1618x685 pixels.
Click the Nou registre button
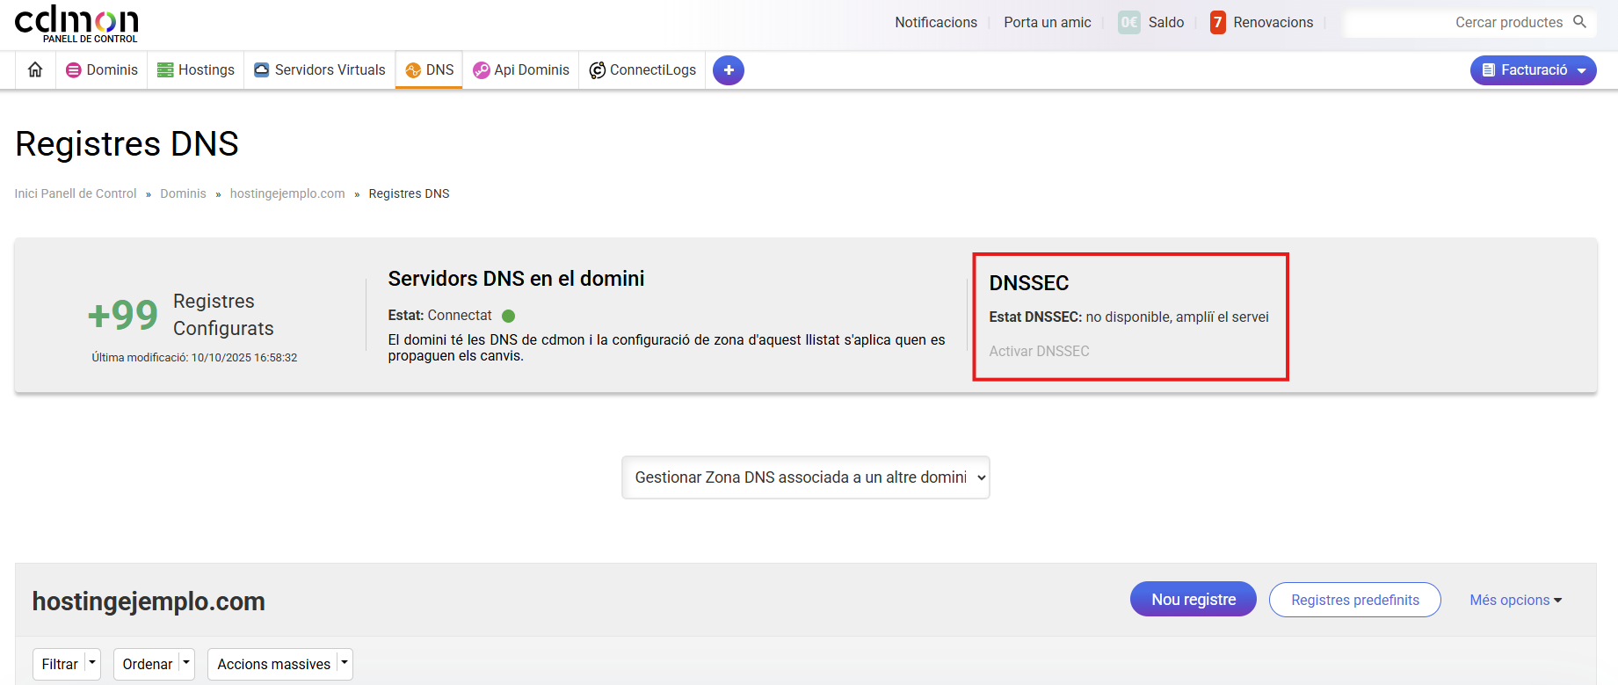click(x=1193, y=600)
